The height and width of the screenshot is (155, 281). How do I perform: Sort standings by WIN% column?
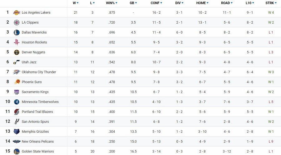[x=112, y=3]
